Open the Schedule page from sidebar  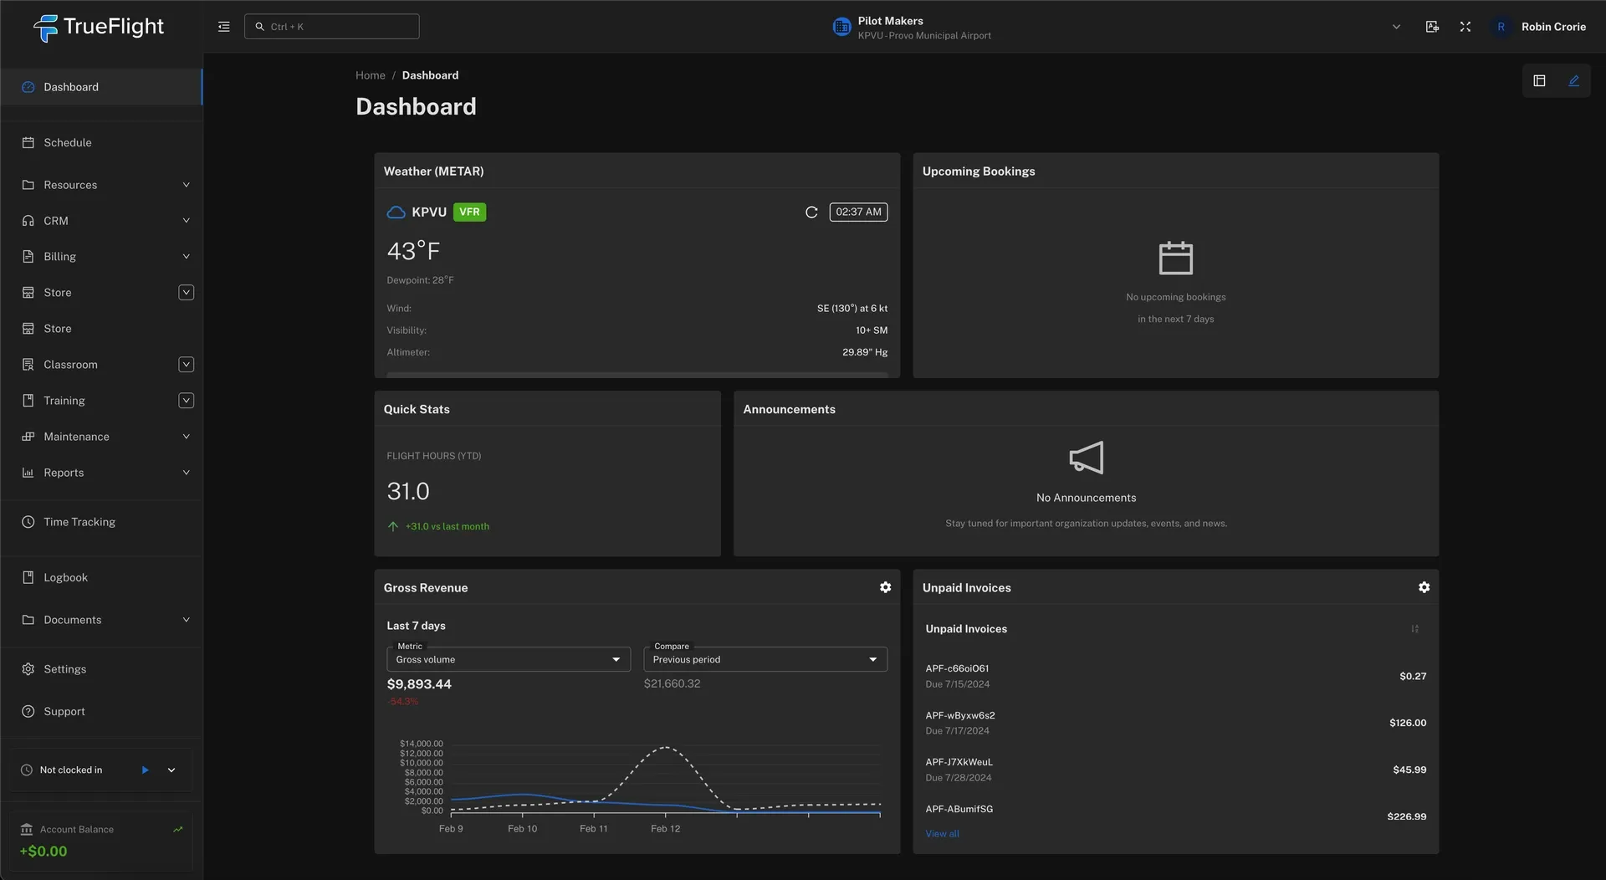click(68, 143)
